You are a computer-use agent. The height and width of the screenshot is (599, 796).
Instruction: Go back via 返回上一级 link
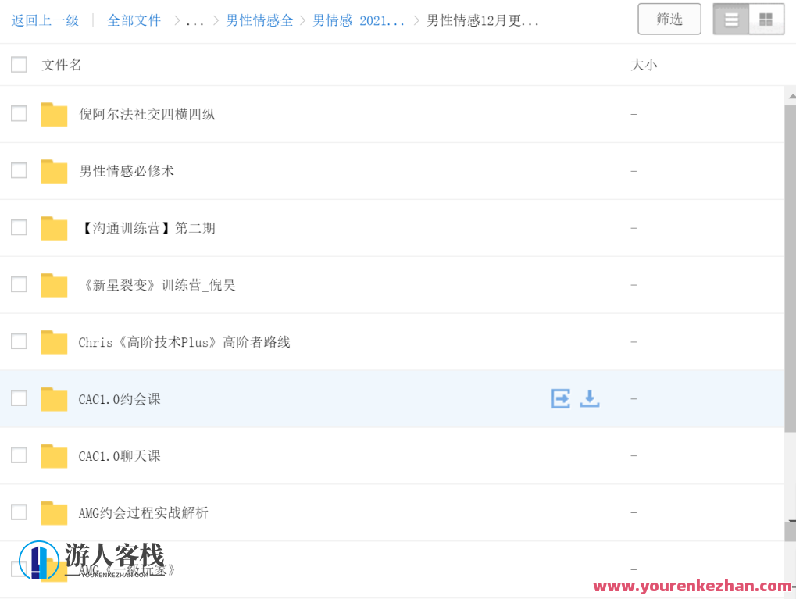(45, 20)
